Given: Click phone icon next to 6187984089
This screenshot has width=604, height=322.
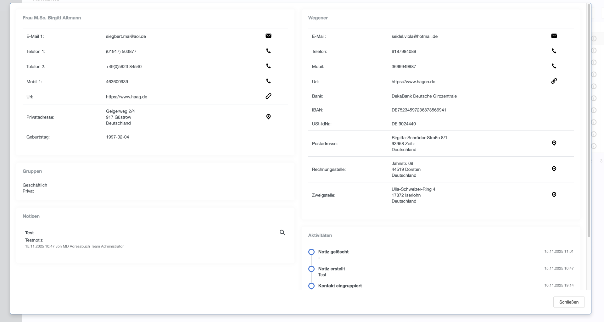Looking at the screenshot, I should point(554,51).
